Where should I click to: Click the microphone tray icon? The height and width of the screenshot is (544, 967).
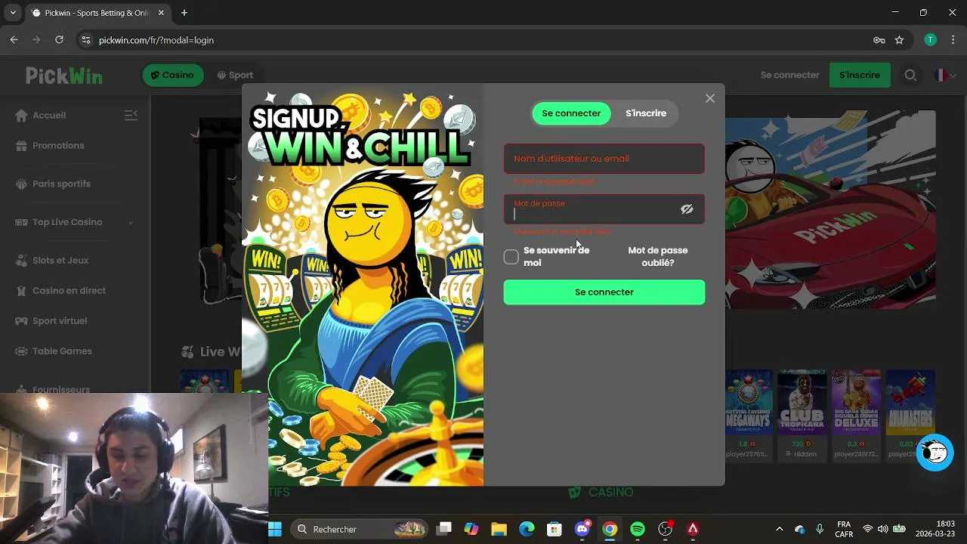pyautogui.click(x=820, y=529)
